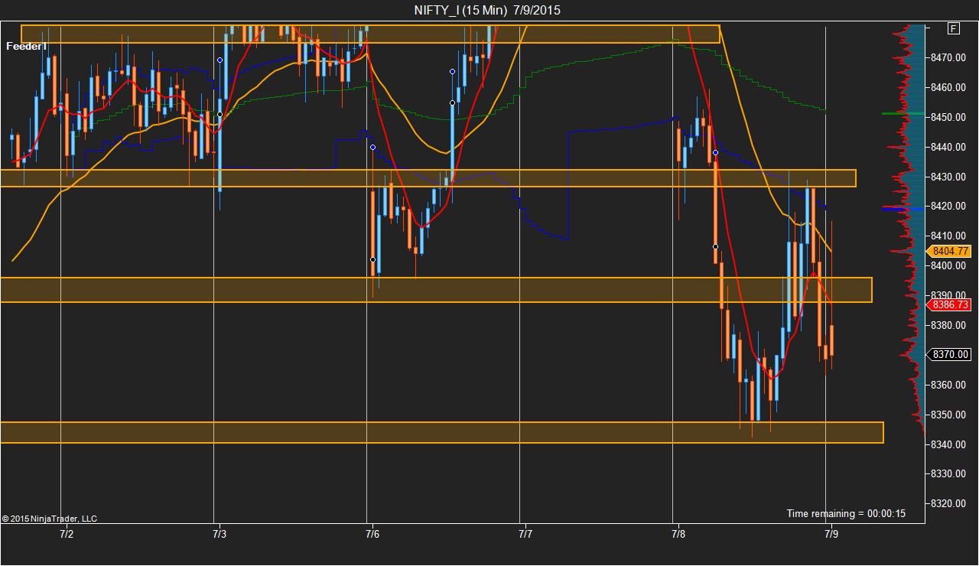
Task: Click the 8450.00 price axis label
Action: pyautogui.click(x=948, y=117)
